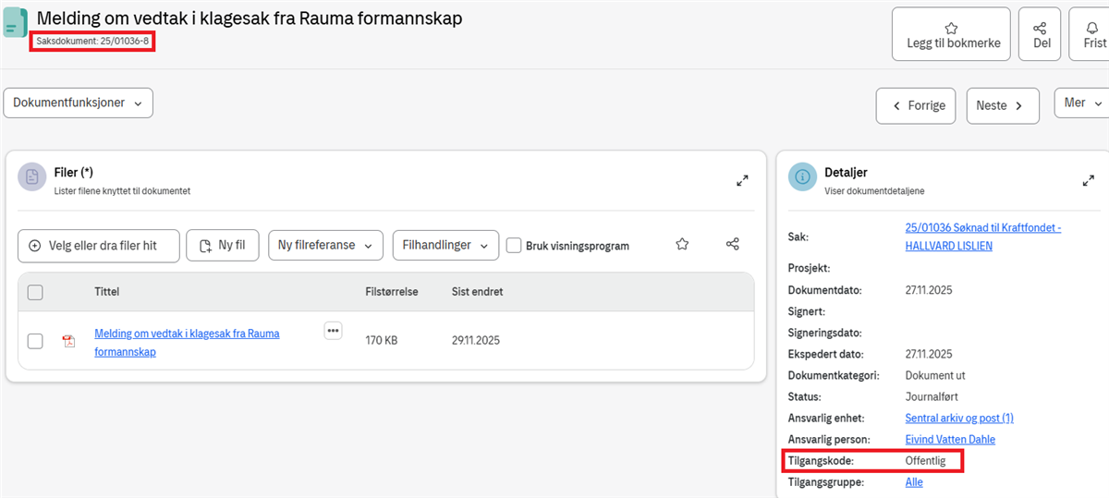The width and height of the screenshot is (1109, 498).
Task: Open the Eivind Vatten Dahle link
Action: [950, 440]
